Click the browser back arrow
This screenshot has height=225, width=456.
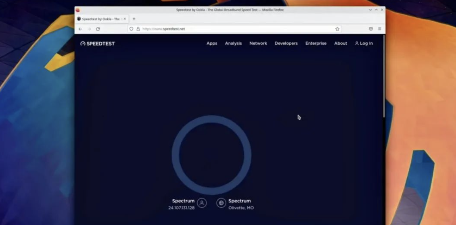80,29
